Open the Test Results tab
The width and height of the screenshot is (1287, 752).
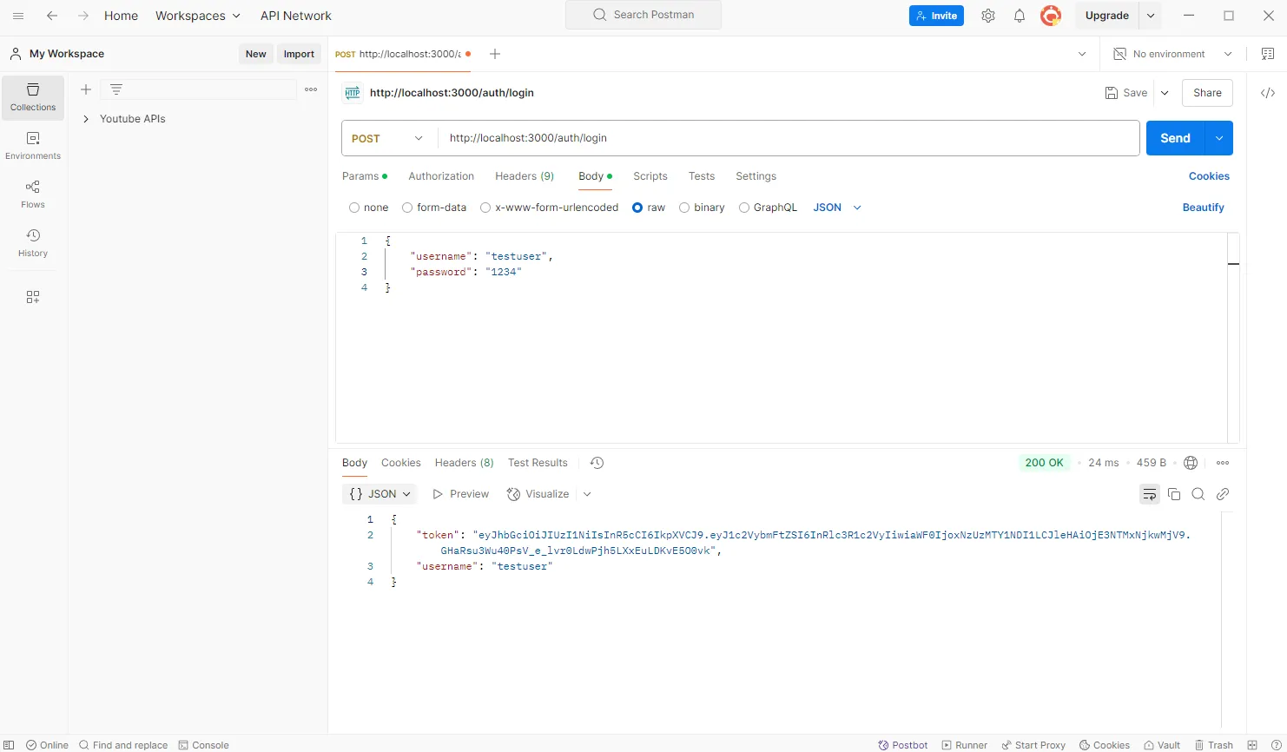(x=538, y=463)
